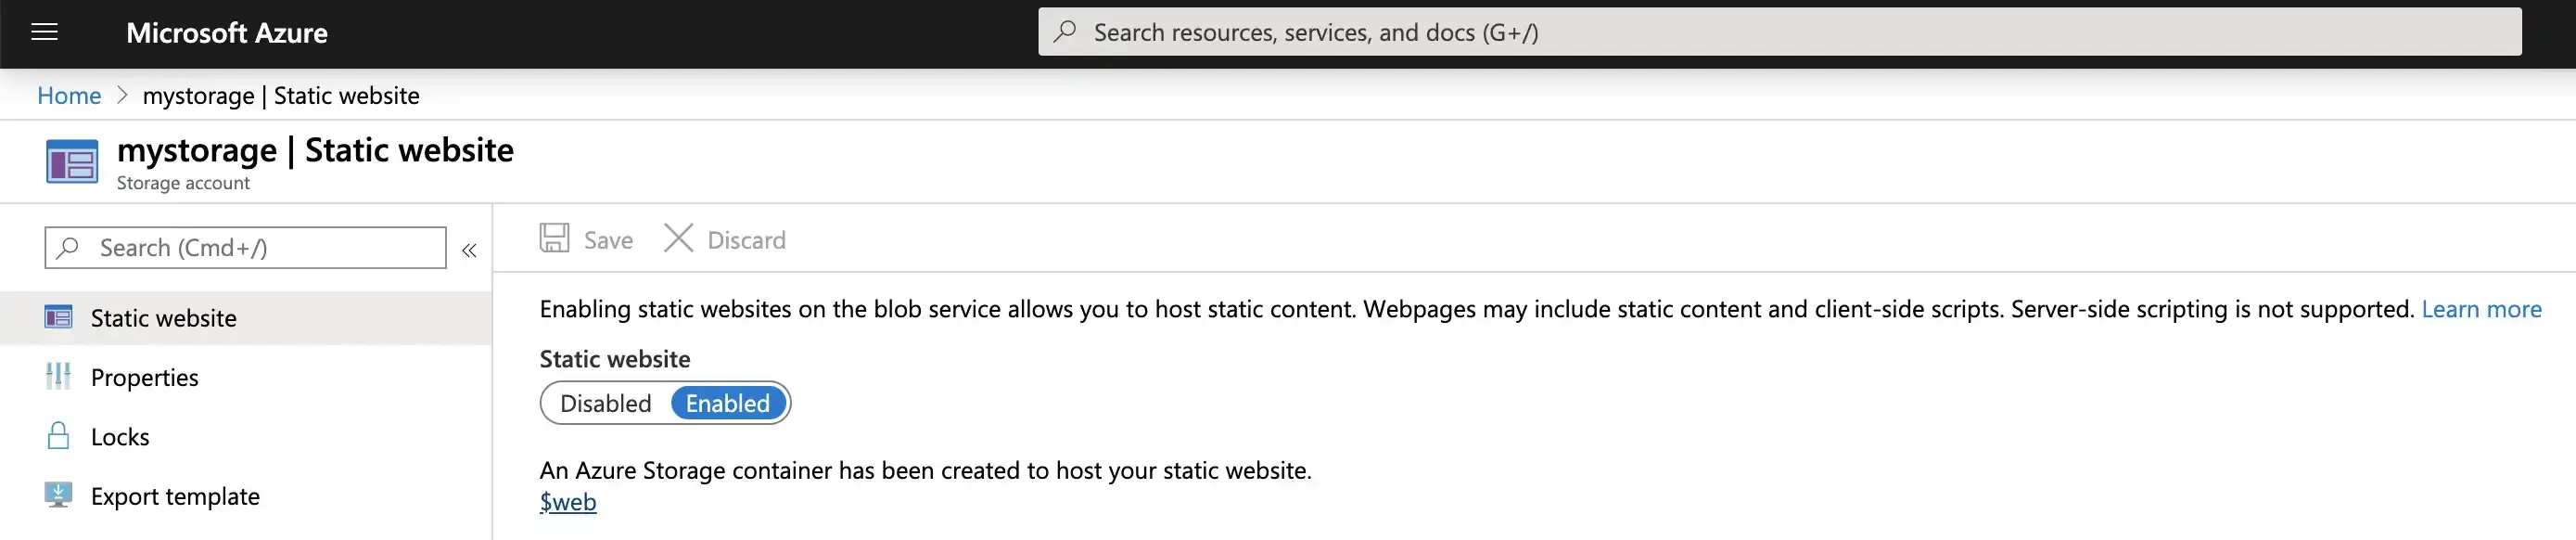This screenshot has width=2576, height=540.
Task: Open the hamburger portal menu
Action: point(44,33)
